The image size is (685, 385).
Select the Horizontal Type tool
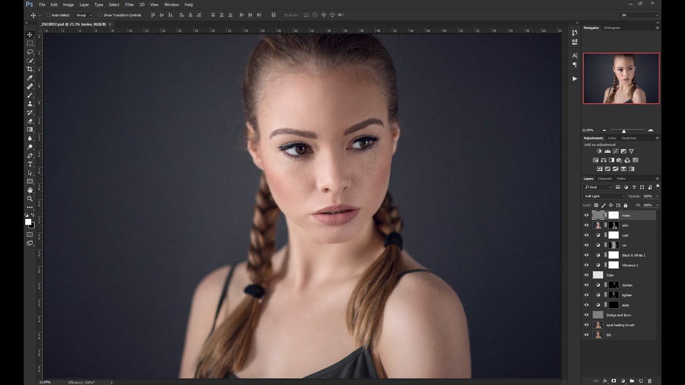click(30, 164)
